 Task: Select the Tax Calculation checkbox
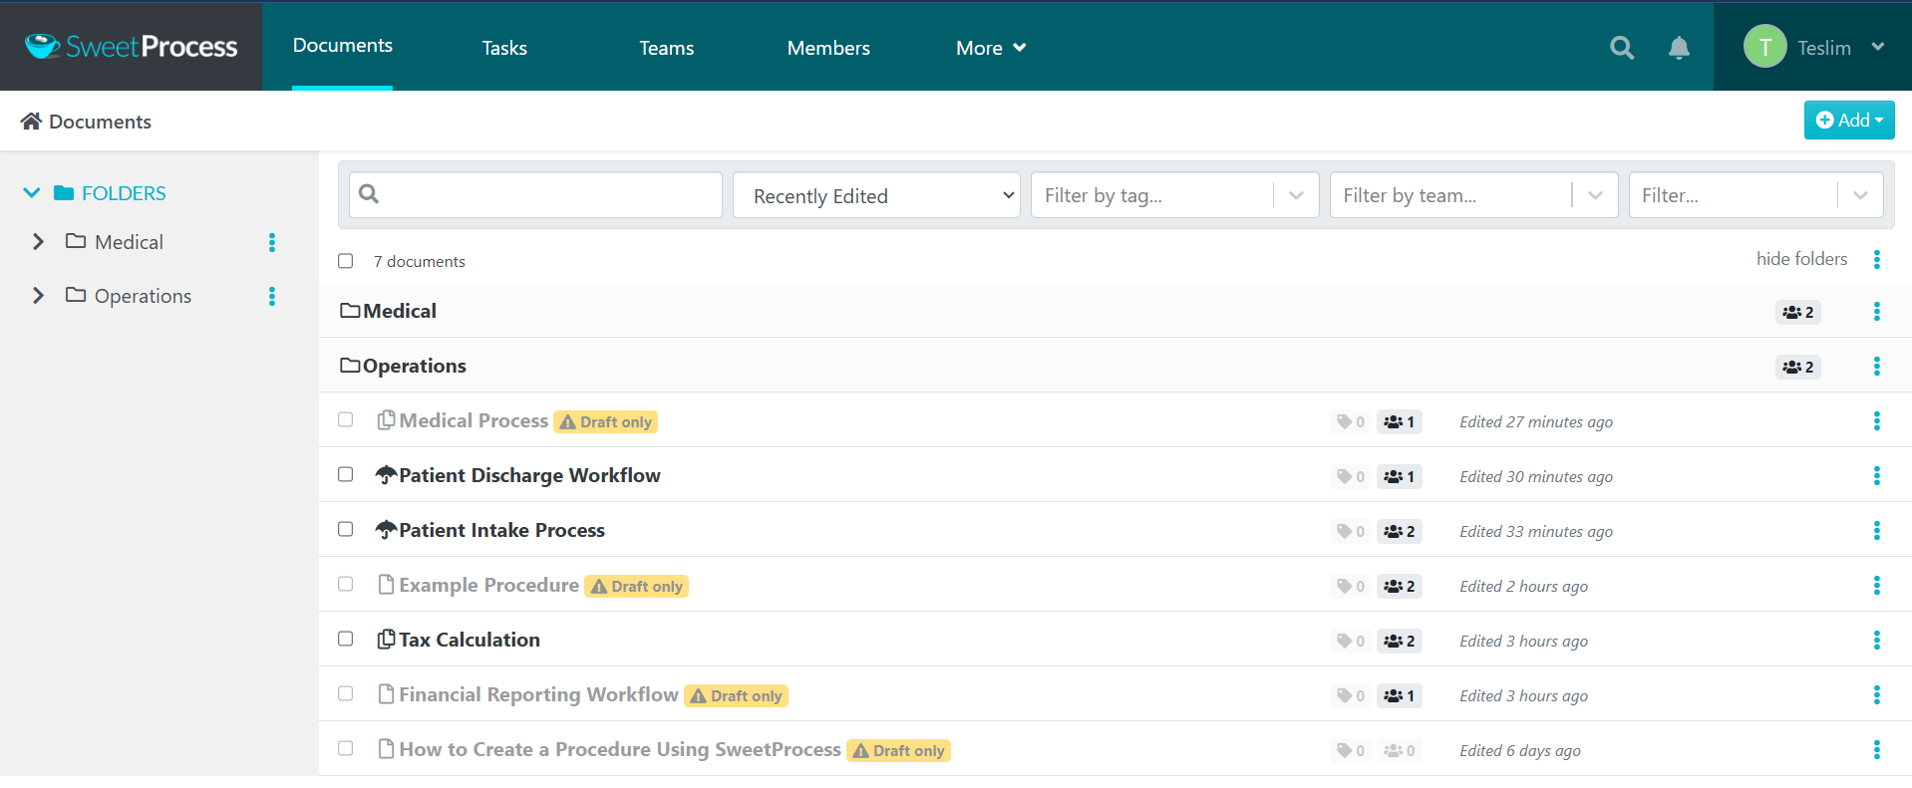(346, 640)
